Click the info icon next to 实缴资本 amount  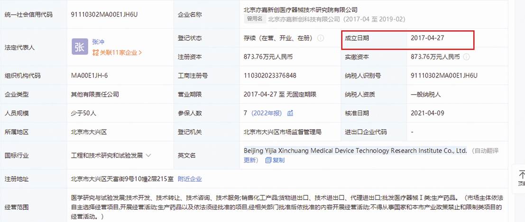(x=466, y=57)
